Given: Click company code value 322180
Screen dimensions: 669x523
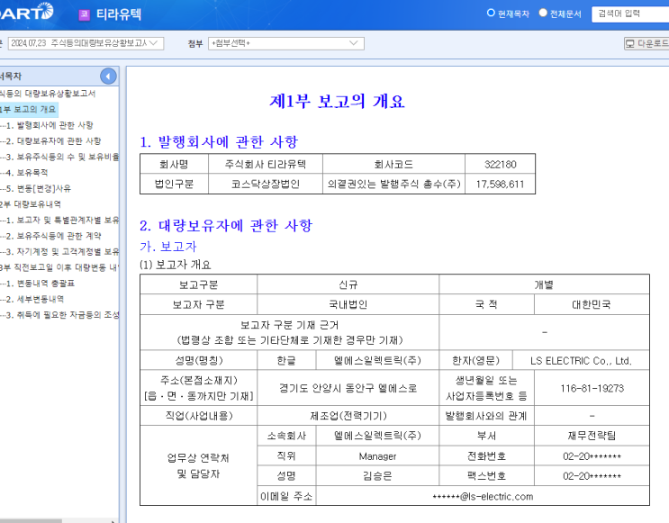Looking at the screenshot, I should [x=500, y=164].
